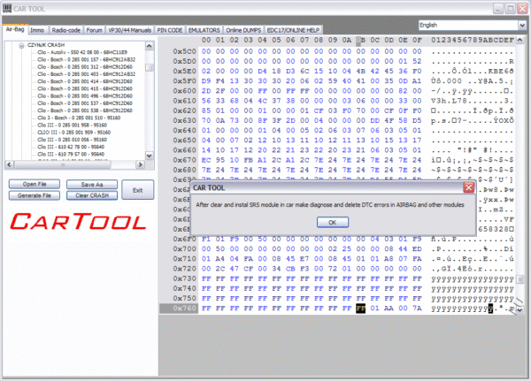Screen dimensions: 531x381
Task: Click the 0x670 row address
Action: click(x=184, y=160)
